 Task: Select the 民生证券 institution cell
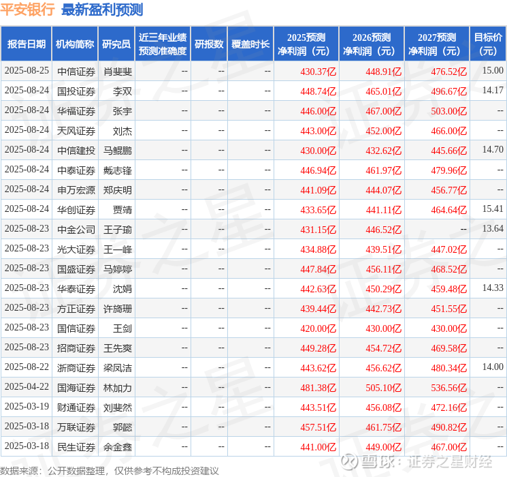[76, 447]
